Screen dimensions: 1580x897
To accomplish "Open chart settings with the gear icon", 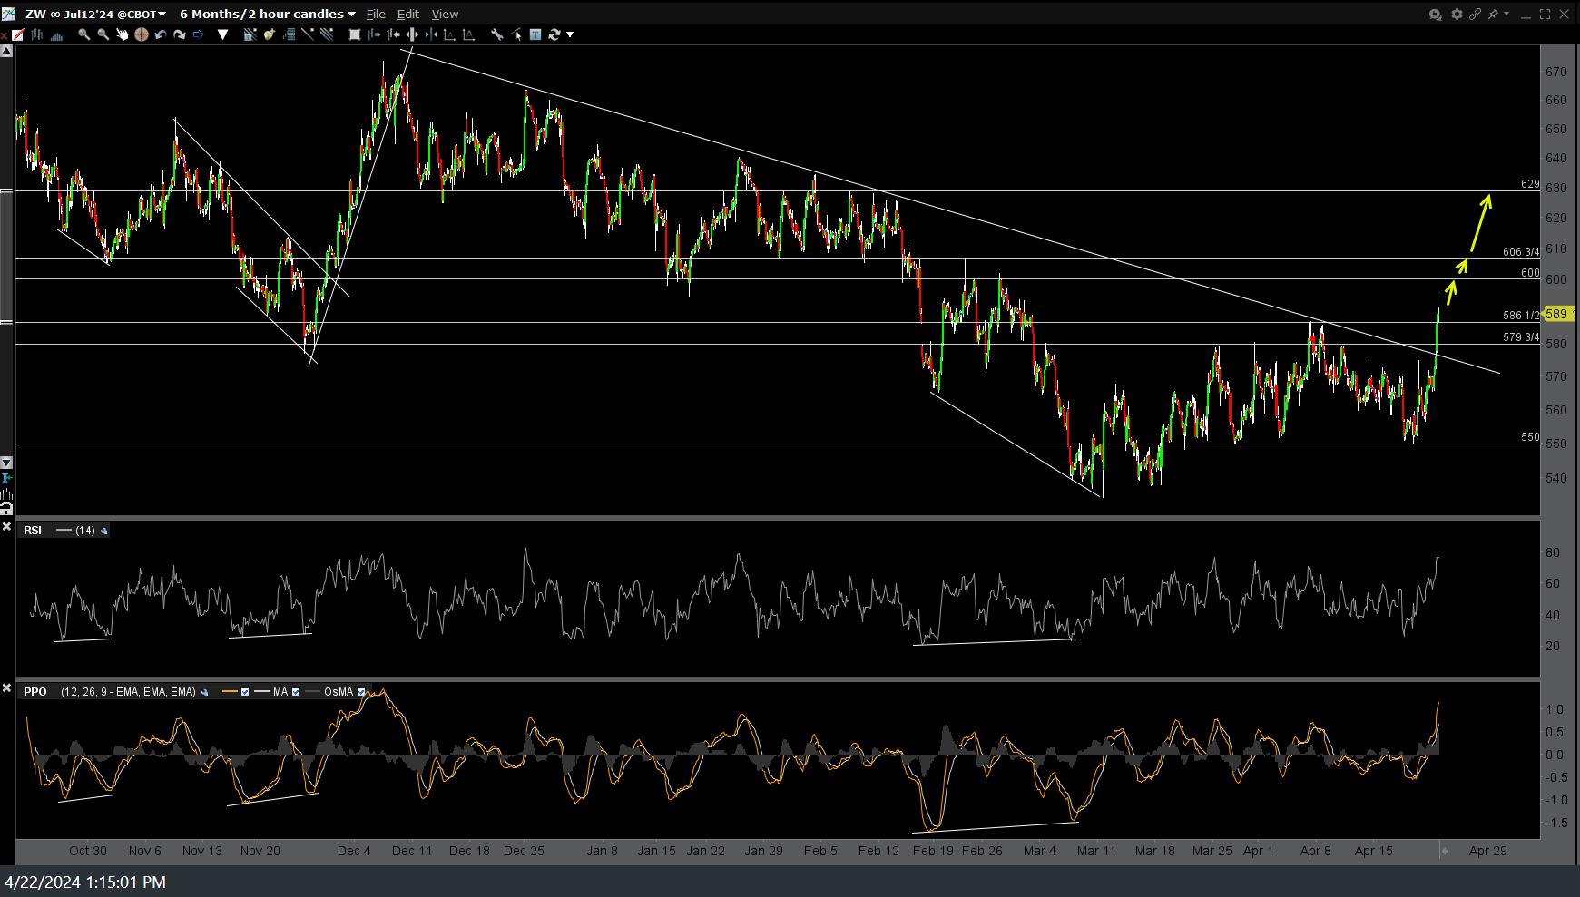I will tap(1457, 14).
